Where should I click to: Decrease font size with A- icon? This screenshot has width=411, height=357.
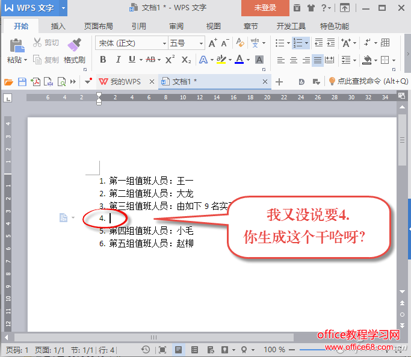coord(225,43)
